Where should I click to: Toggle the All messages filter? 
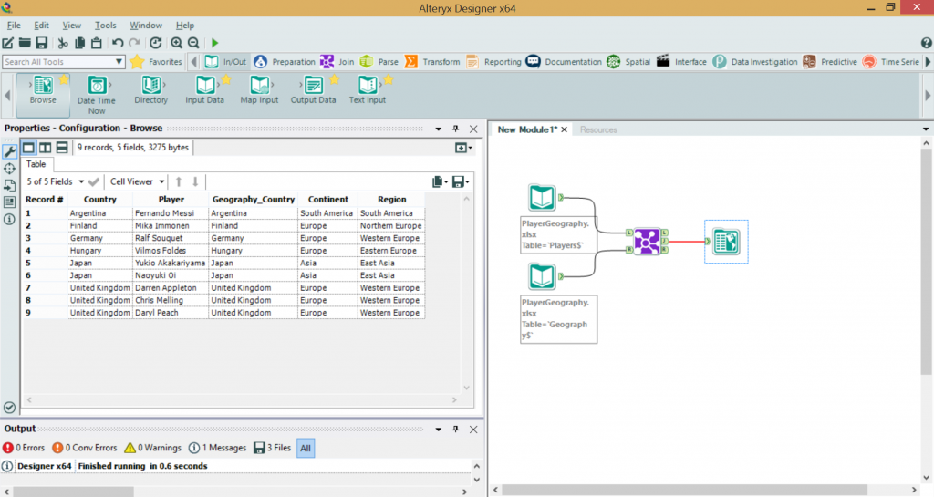[306, 448]
